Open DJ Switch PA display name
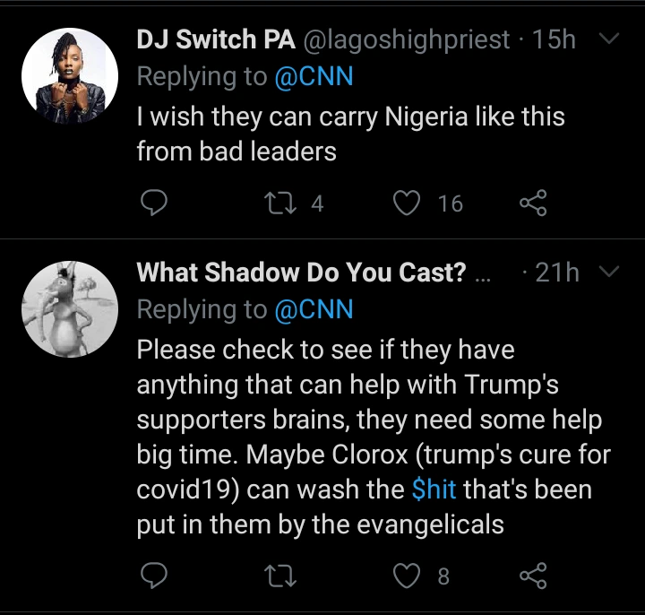 click(219, 40)
